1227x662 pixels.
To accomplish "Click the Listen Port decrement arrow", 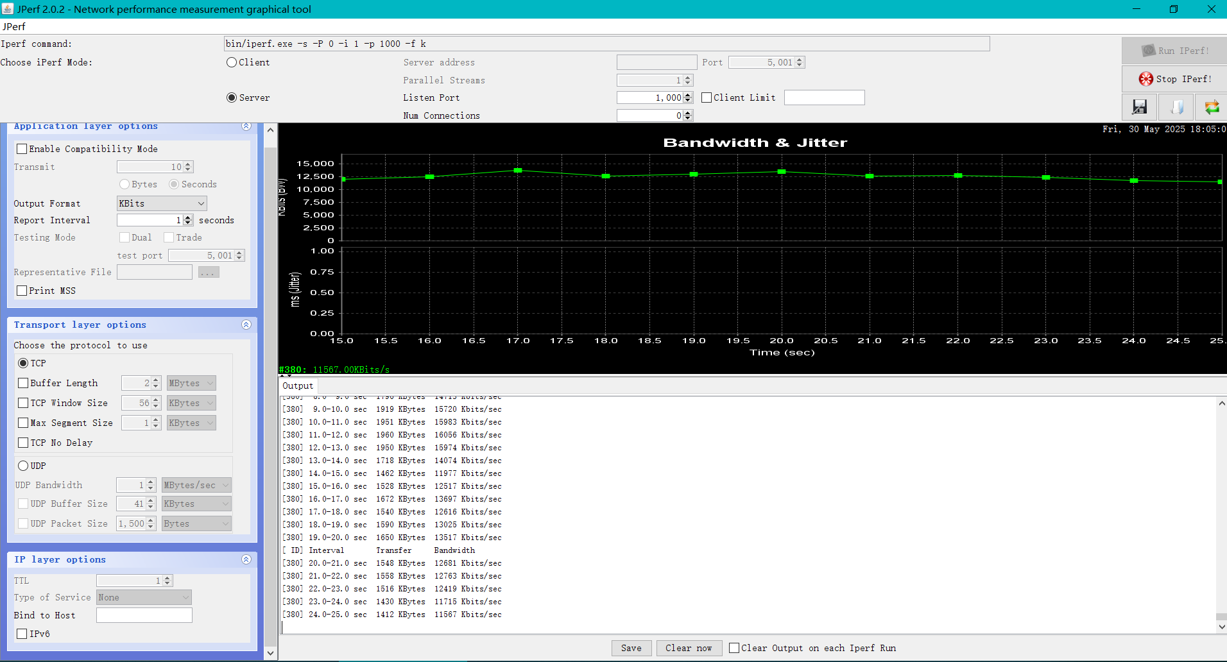I will [x=688, y=101].
